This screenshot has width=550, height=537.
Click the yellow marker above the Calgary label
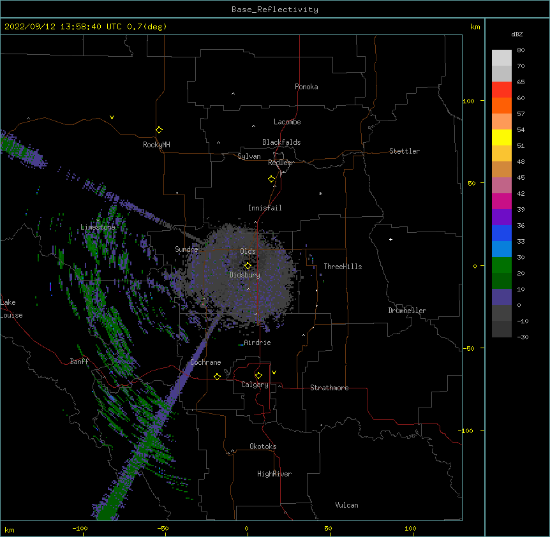click(258, 376)
